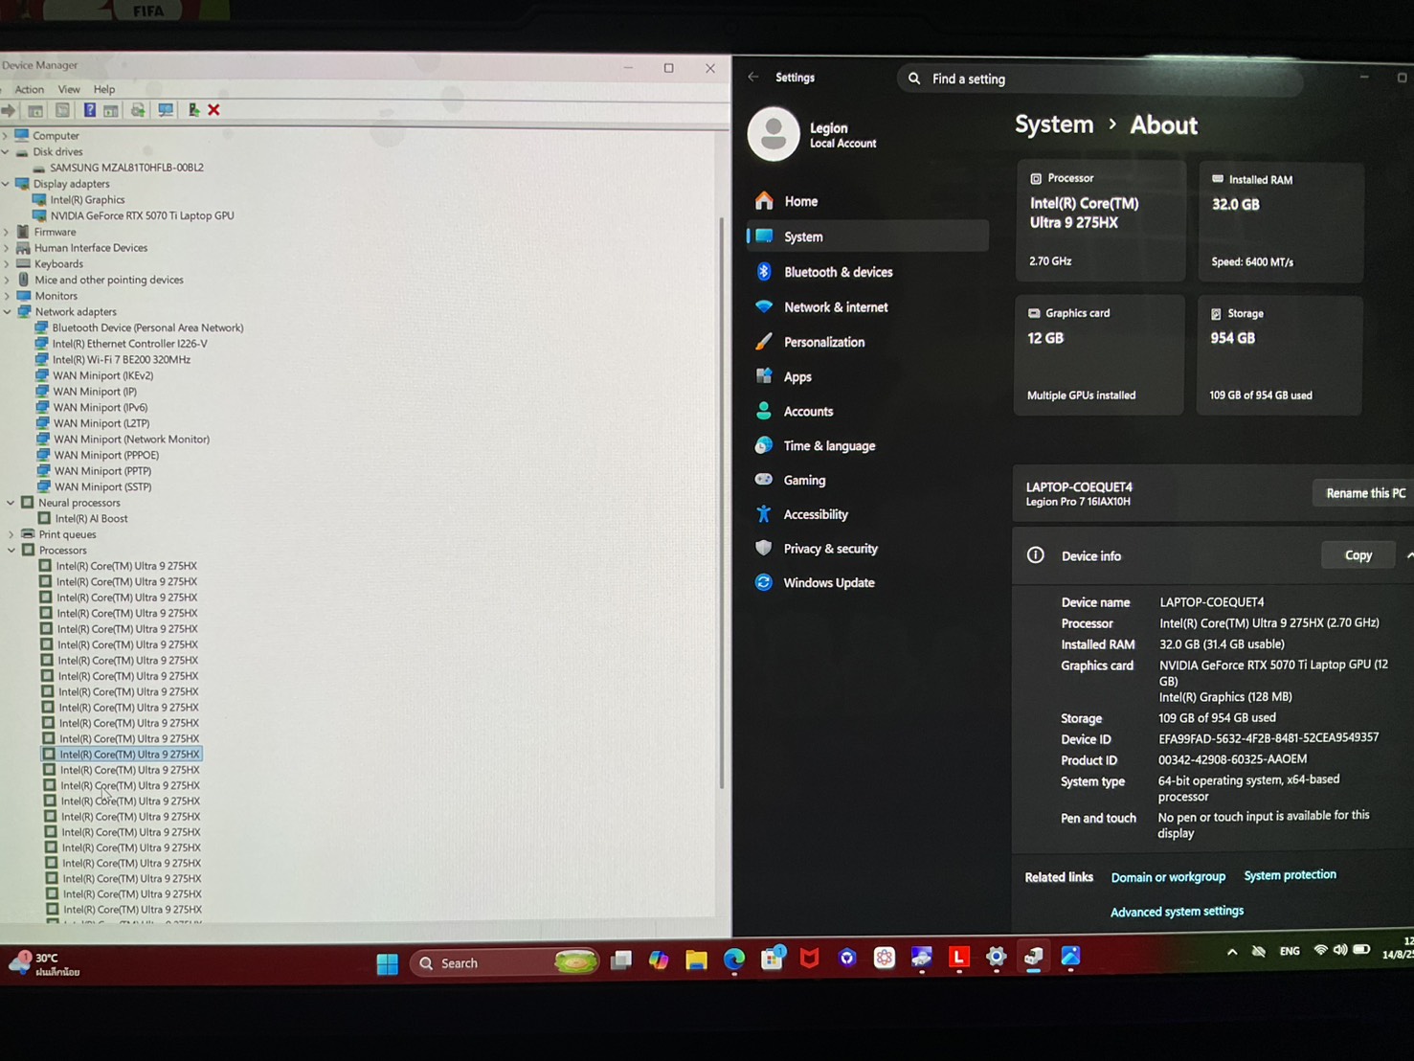
Task: Collapse the Display adapters node
Action: 5,184
